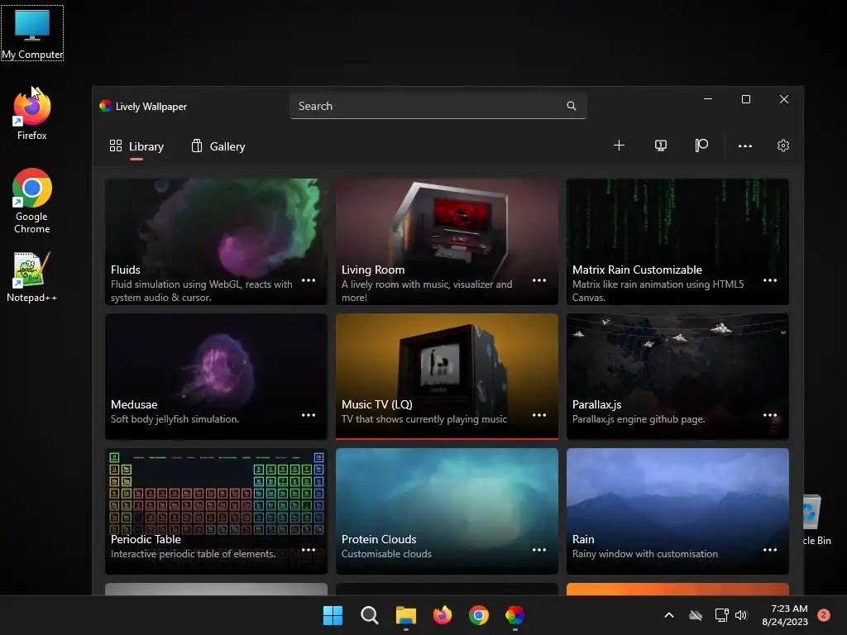The width and height of the screenshot is (847, 635).
Task: Minimize the Lively Wallpaper window
Action: click(x=708, y=99)
